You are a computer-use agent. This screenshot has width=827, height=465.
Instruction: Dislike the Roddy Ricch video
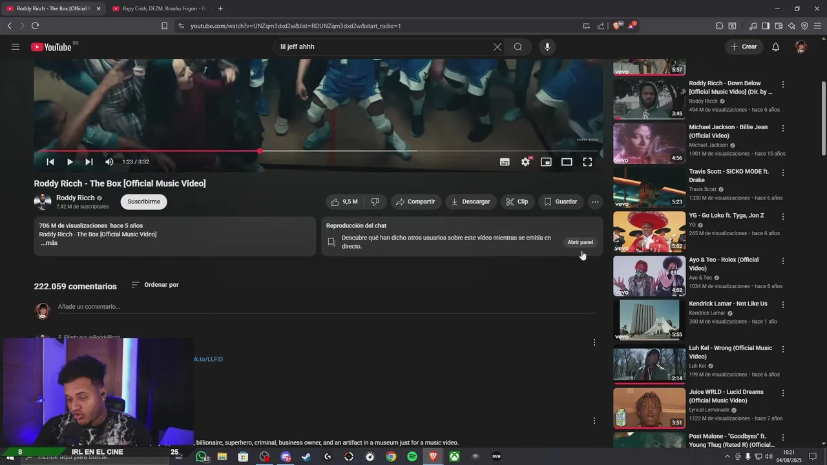[375, 201]
